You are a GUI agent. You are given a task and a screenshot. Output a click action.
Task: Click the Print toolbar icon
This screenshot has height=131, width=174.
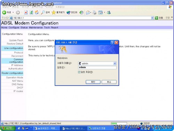[x=95, y=12]
